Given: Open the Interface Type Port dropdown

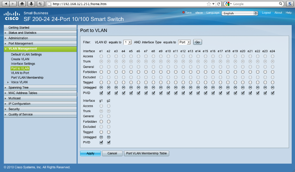Looking at the screenshot, I should (x=184, y=42).
